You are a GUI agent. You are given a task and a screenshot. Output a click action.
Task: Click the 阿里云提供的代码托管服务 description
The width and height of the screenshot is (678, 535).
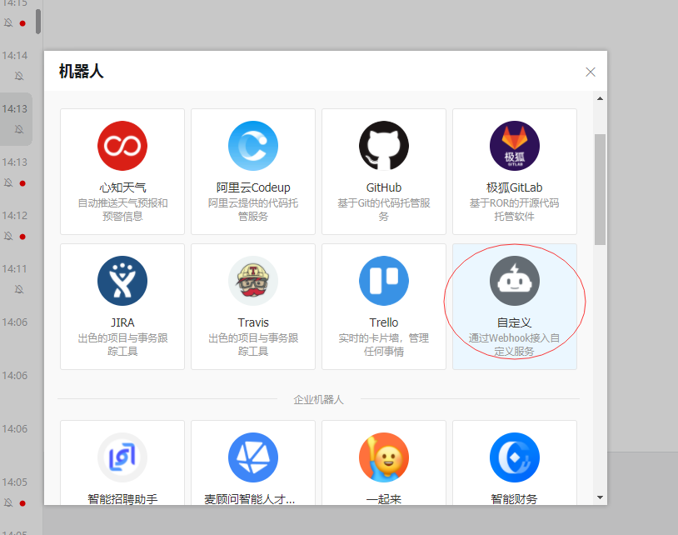[x=253, y=210]
